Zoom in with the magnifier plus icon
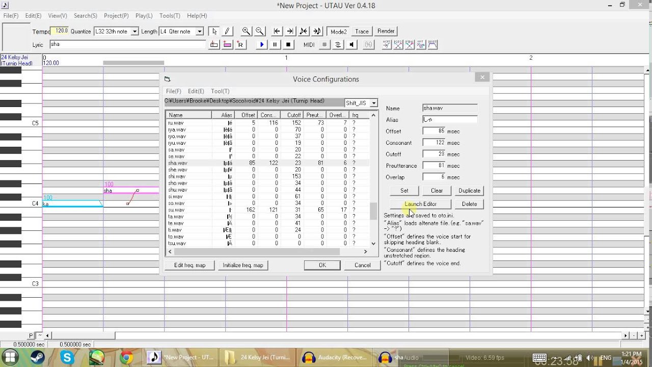This screenshot has width=652, height=367. pos(246,31)
